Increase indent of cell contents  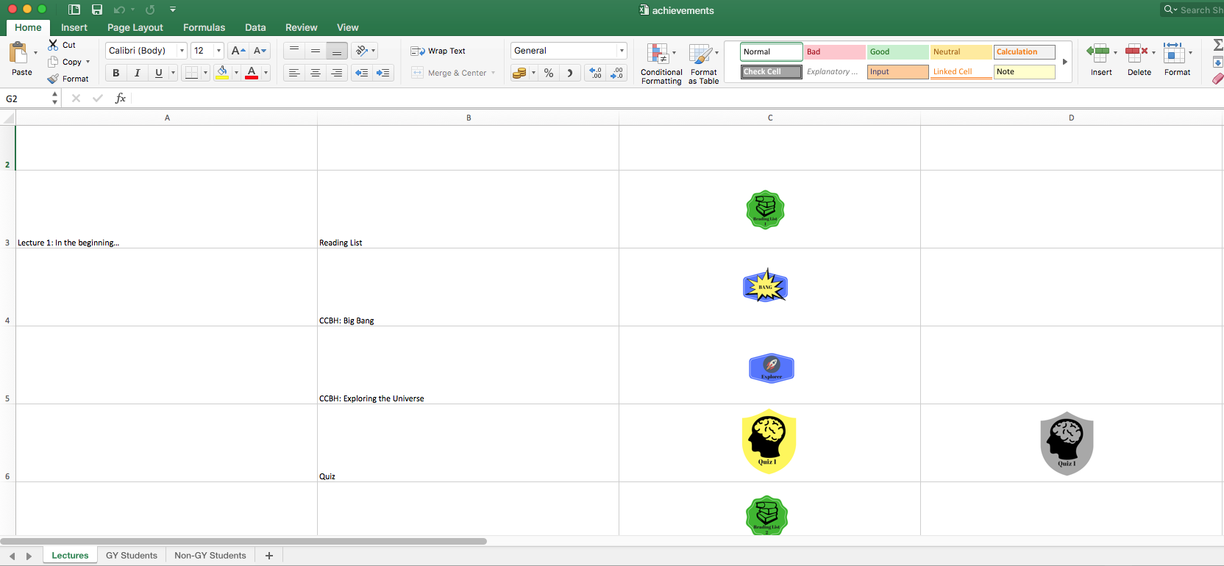tap(382, 73)
